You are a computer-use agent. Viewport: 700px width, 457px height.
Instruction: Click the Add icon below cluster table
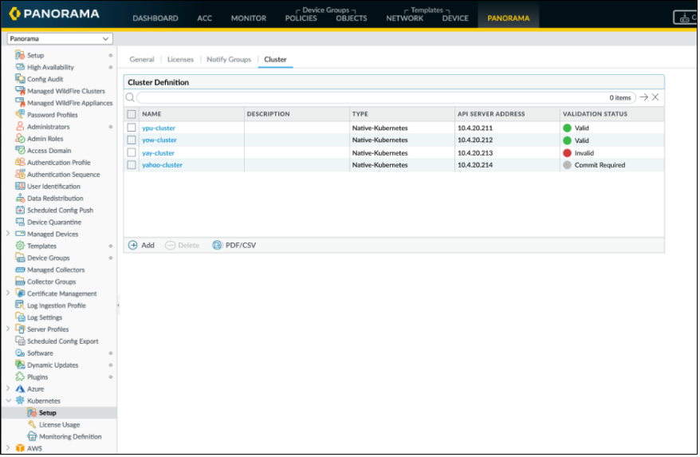coord(133,246)
